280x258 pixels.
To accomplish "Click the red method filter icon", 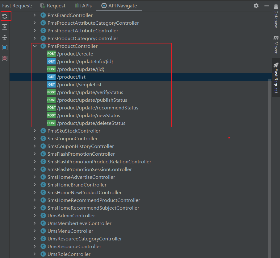I will (5, 58).
